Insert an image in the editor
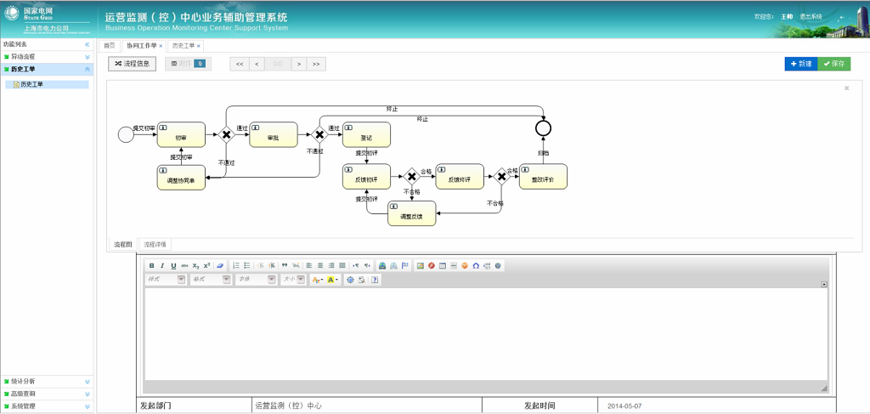Viewport: 870px width, 414px height. click(420, 266)
